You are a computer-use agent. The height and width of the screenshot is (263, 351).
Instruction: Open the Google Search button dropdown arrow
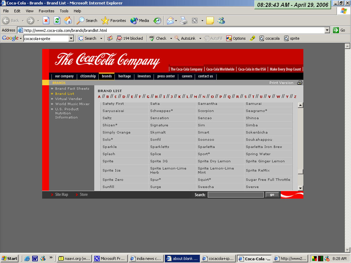[101, 38]
